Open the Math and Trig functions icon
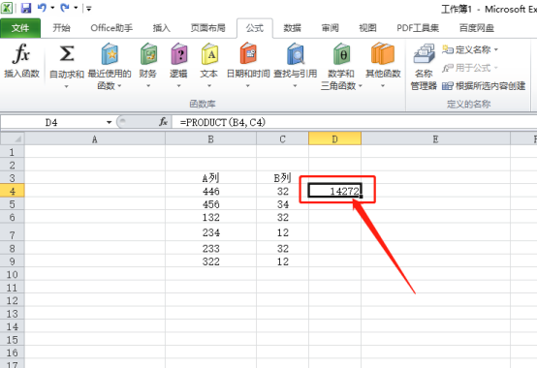537x368 pixels. pyautogui.click(x=341, y=53)
